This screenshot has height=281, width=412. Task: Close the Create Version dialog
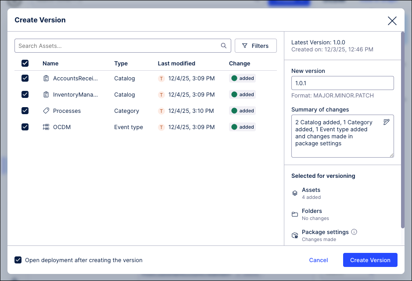(x=392, y=21)
